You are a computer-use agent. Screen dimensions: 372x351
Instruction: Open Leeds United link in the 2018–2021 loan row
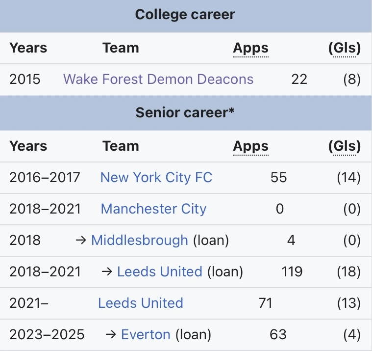point(160,271)
